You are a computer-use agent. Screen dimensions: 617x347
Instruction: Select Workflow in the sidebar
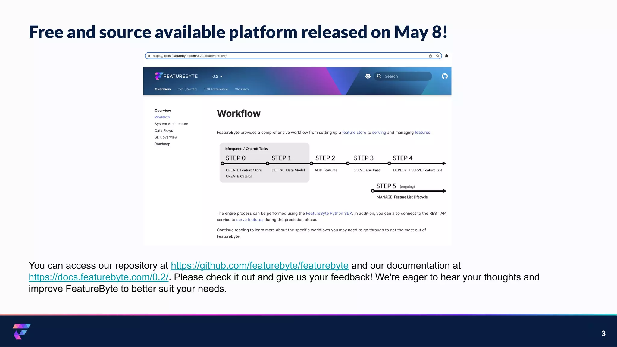162,117
